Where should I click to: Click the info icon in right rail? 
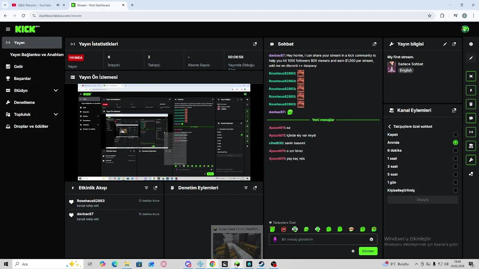[471, 44]
